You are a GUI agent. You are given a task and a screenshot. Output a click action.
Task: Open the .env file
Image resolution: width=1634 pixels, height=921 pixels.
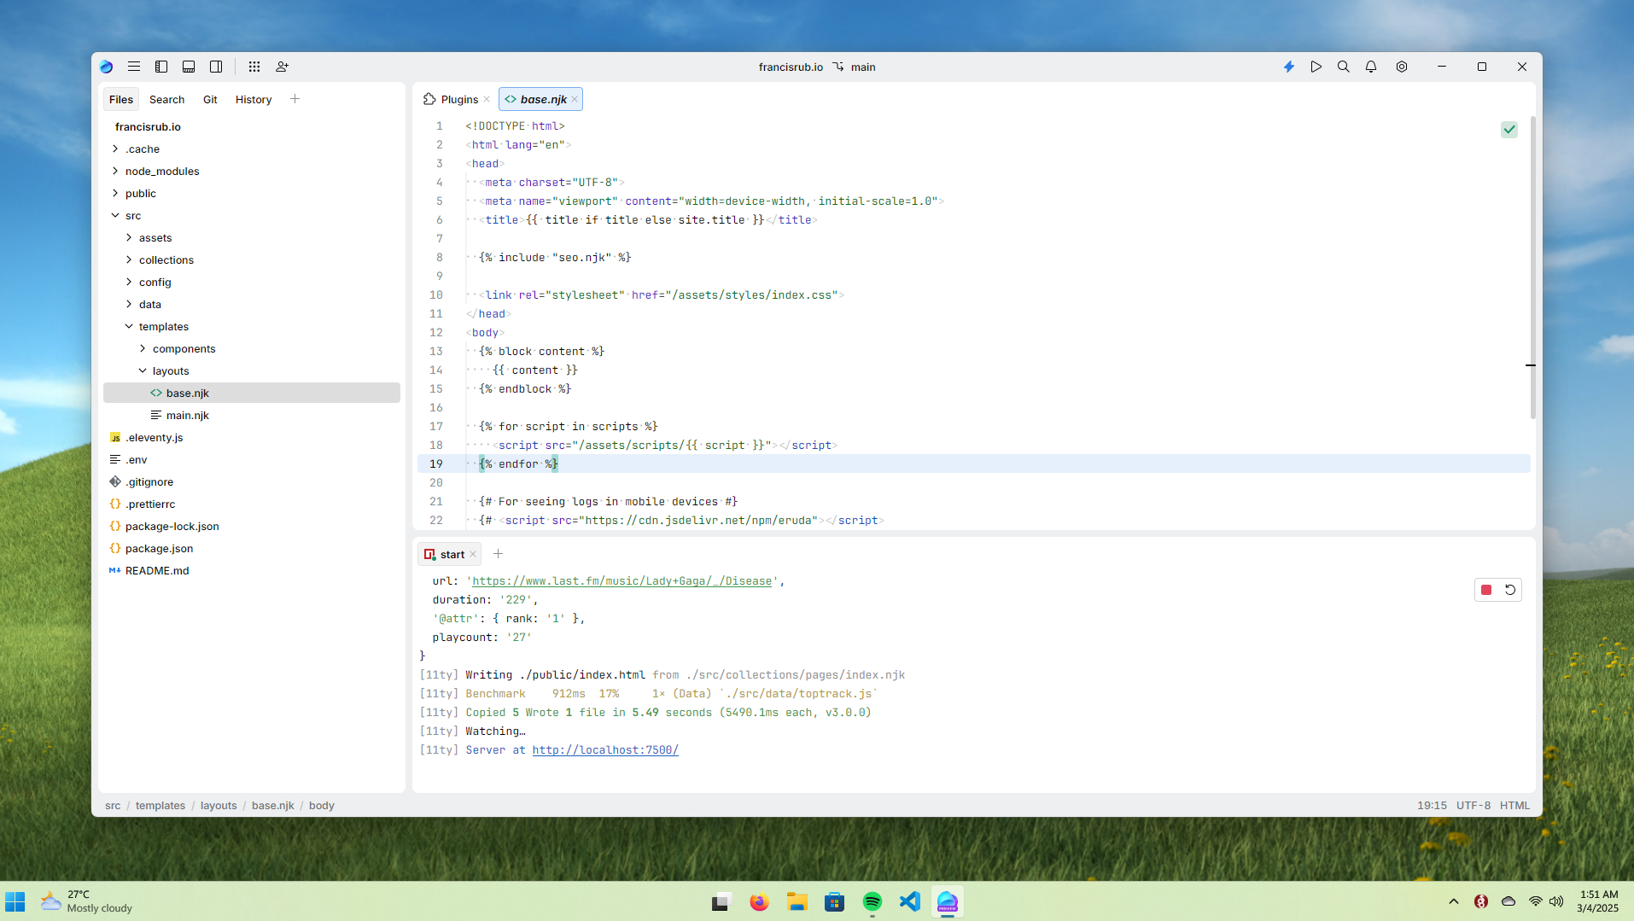[252, 459]
